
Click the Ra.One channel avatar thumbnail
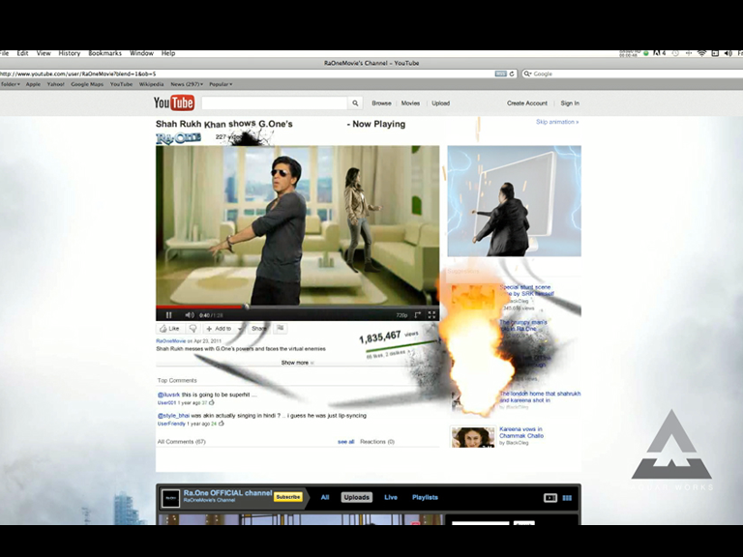pos(170,498)
